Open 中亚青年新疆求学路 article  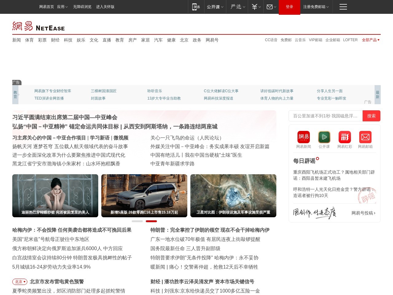click(x=173, y=164)
